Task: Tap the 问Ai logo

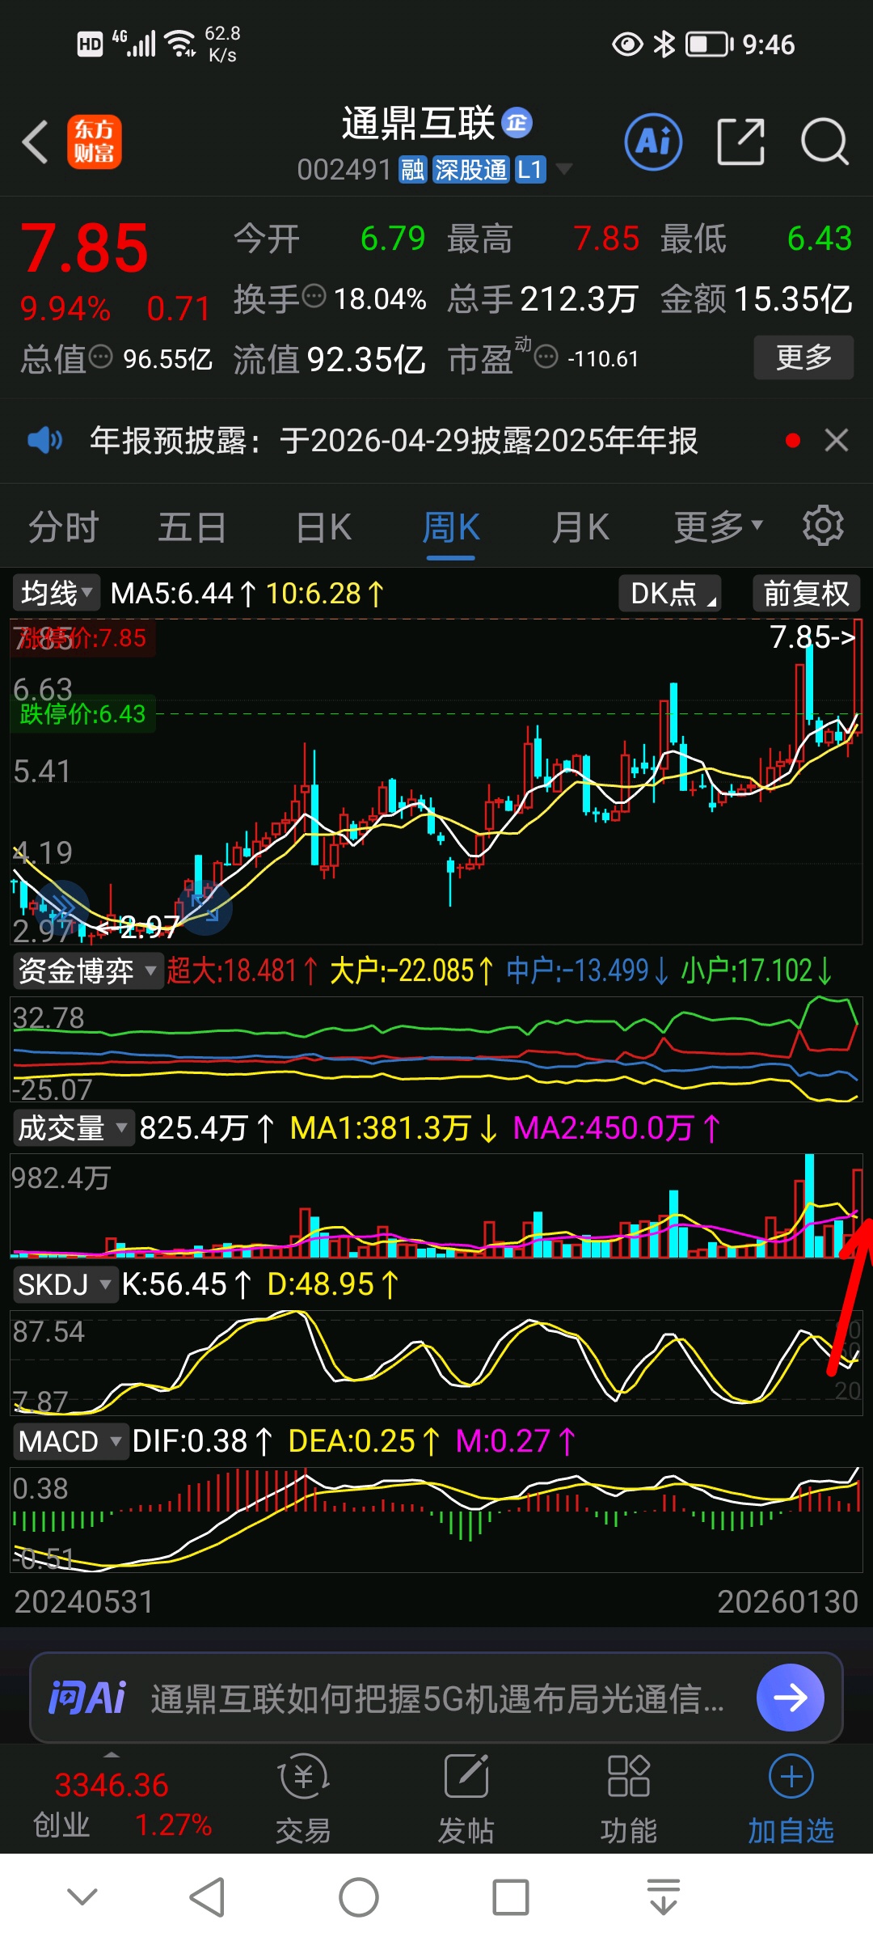Action: (87, 1697)
